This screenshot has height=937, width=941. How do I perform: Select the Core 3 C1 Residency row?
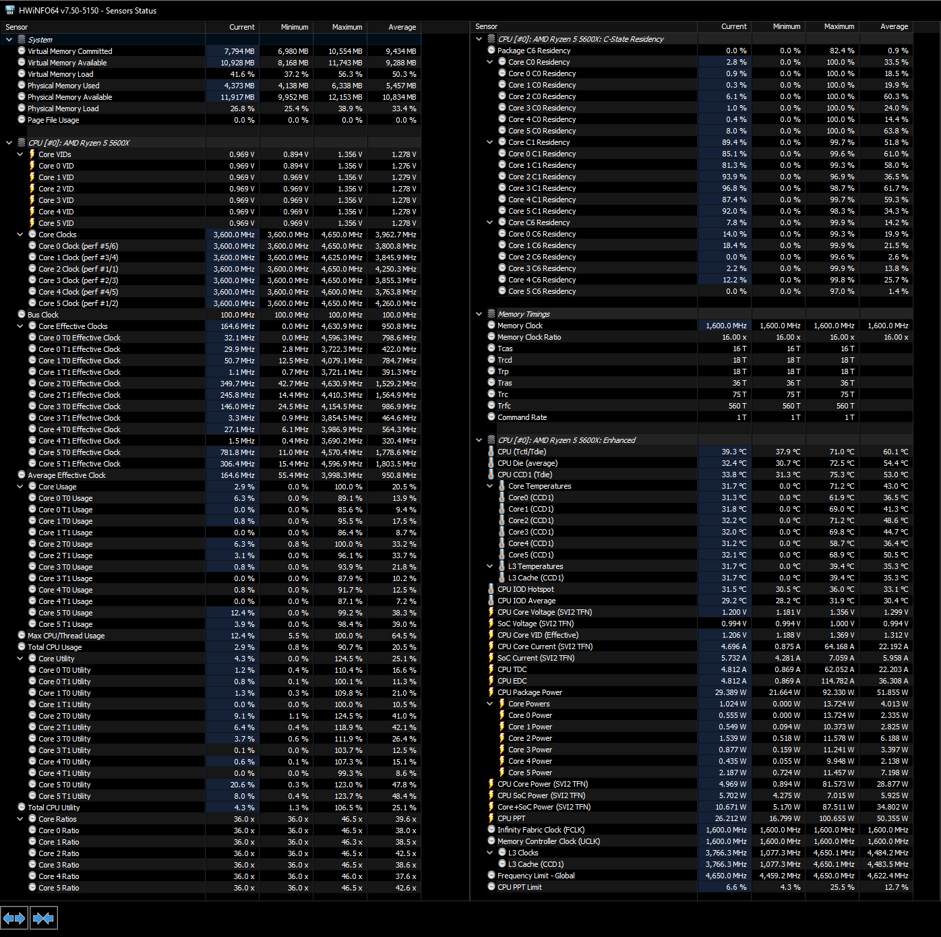coord(692,188)
